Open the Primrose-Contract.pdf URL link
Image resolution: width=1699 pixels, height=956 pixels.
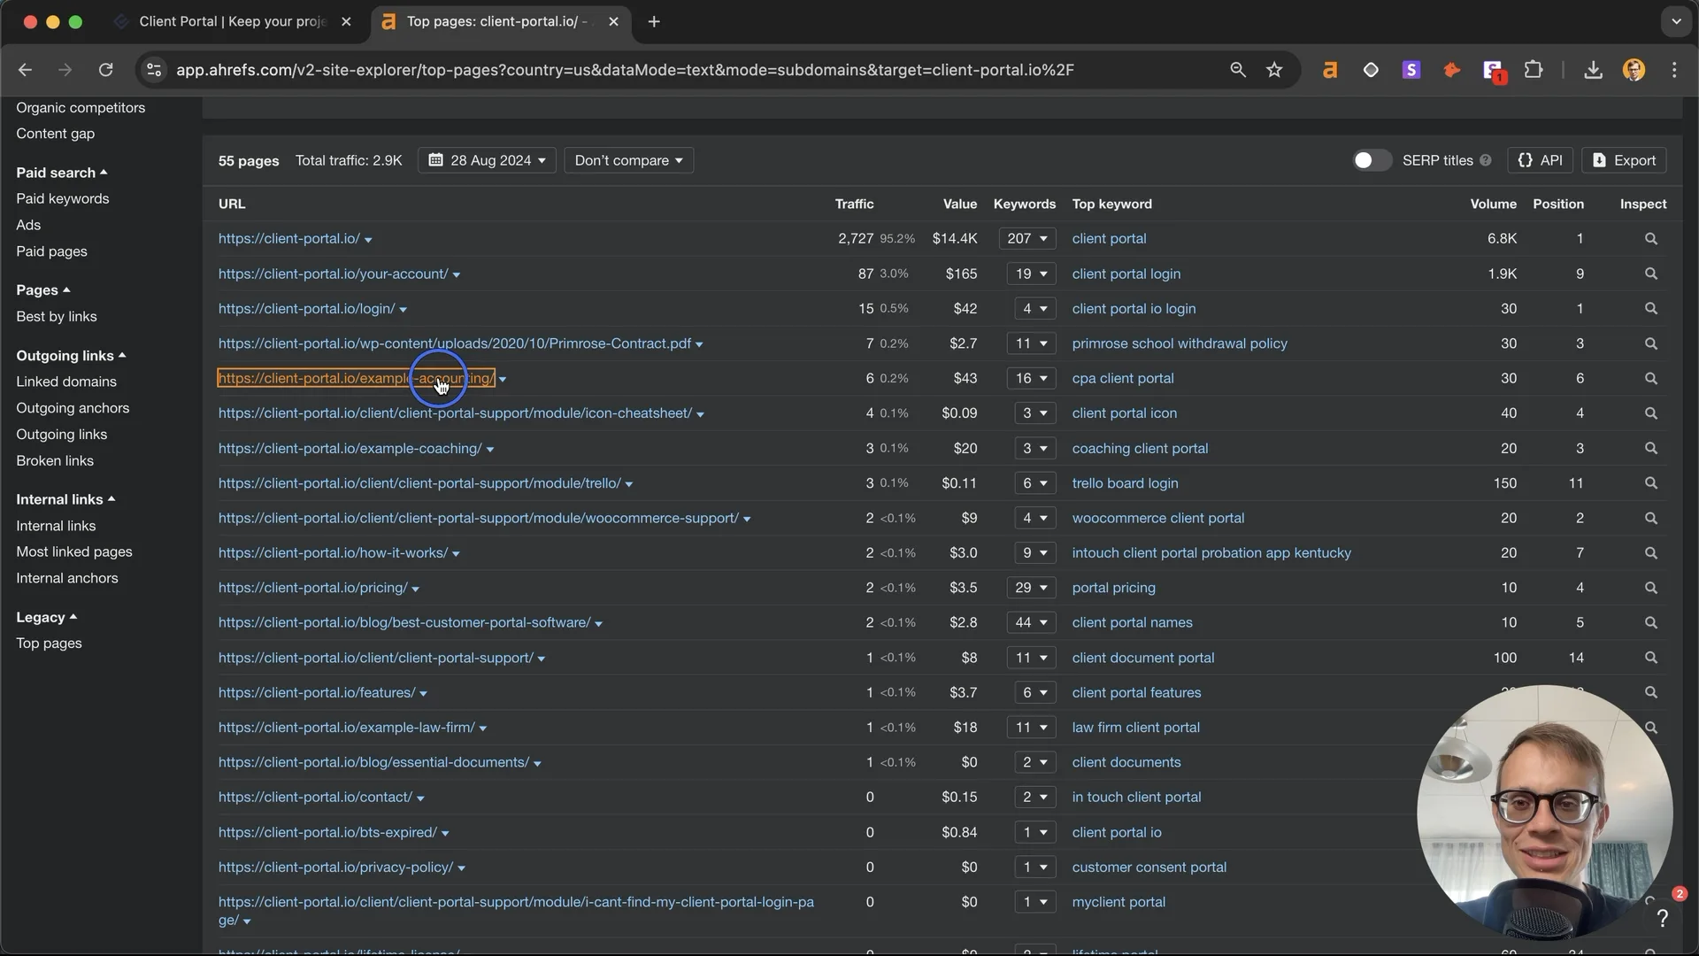coord(455,343)
